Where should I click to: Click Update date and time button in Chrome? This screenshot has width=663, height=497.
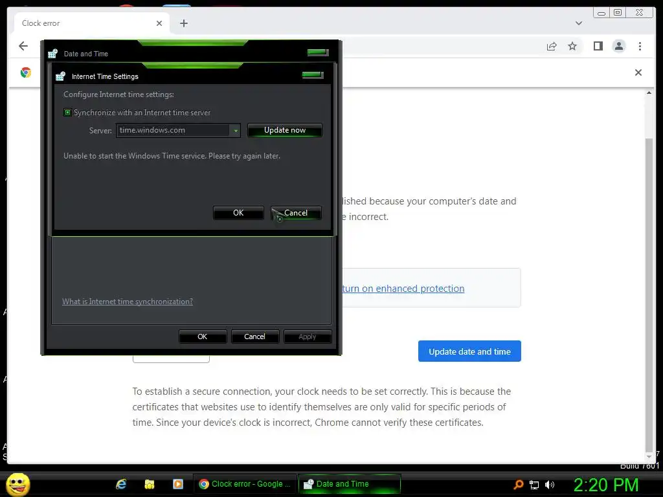(x=469, y=351)
